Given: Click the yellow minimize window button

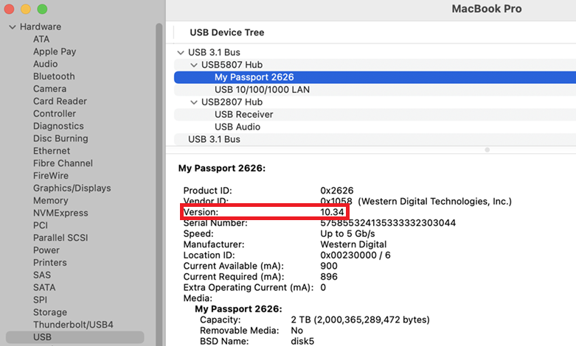Looking at the screenshot, I should (x=26, y=9).
